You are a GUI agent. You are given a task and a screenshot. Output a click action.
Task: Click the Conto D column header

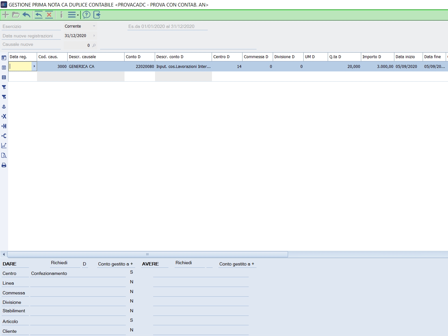pos(139,57)
